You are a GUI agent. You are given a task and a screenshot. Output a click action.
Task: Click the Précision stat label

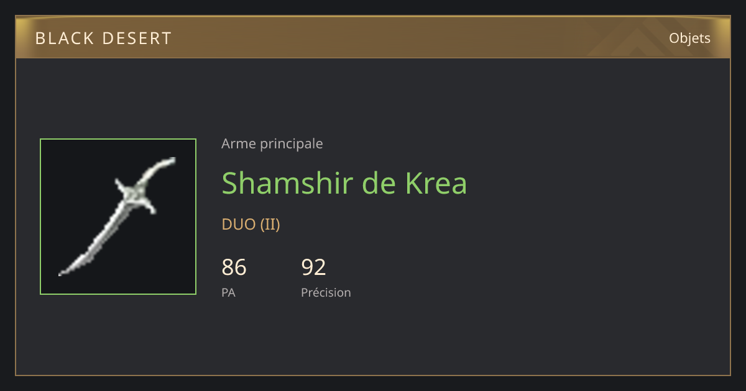[x=326, y=292]
